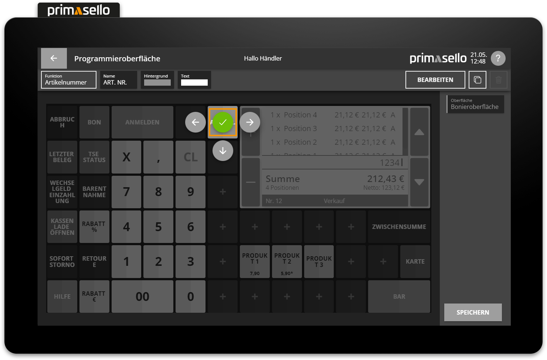Open the Funktion Artikelnummer dropdown
Image resolution: width=547 pixels, height=360 pixels.
pyautogui.click(x=69, y=80)
